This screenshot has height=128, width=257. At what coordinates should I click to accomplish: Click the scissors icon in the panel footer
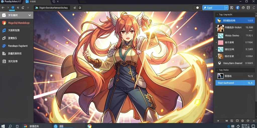coord(227,121)
